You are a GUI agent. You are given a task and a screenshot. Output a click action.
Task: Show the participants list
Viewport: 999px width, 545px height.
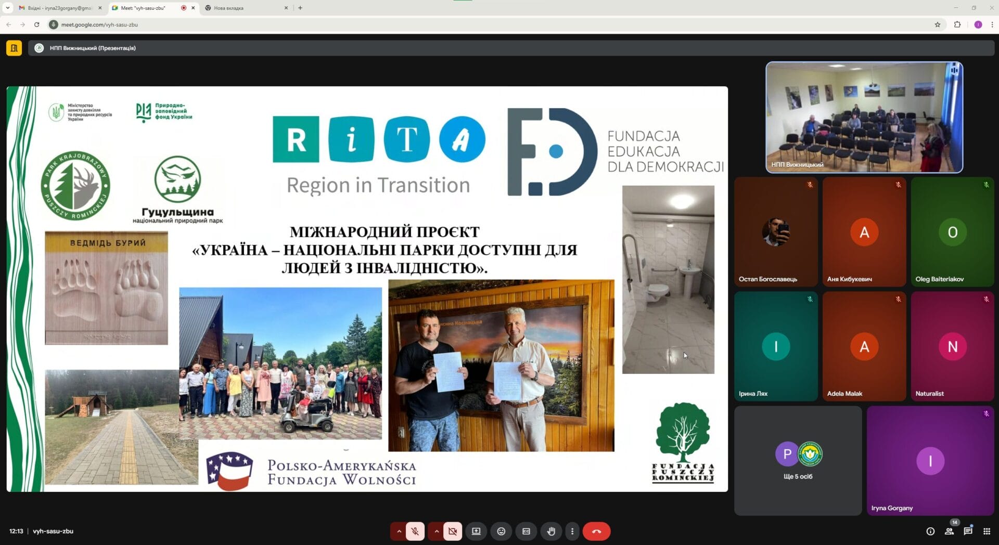(x=949, y=531)
